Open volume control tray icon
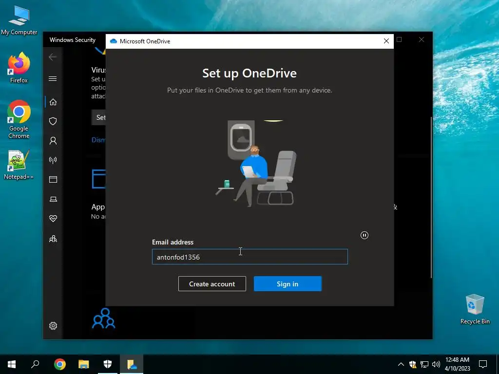This screenshot has height=374, width=499. [436, 364]
